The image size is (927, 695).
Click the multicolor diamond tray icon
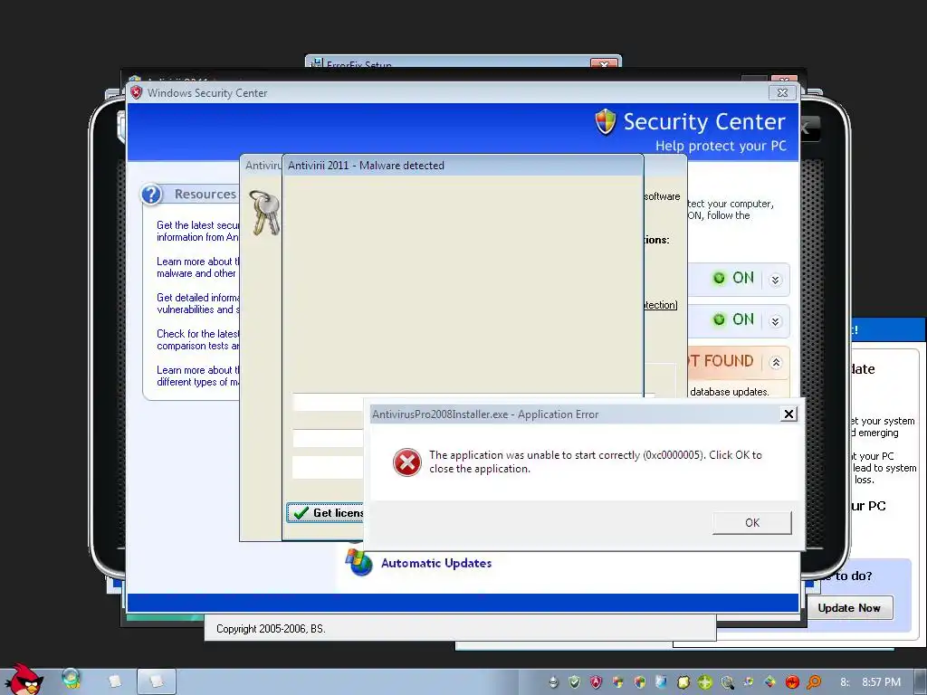pos(770,682)
